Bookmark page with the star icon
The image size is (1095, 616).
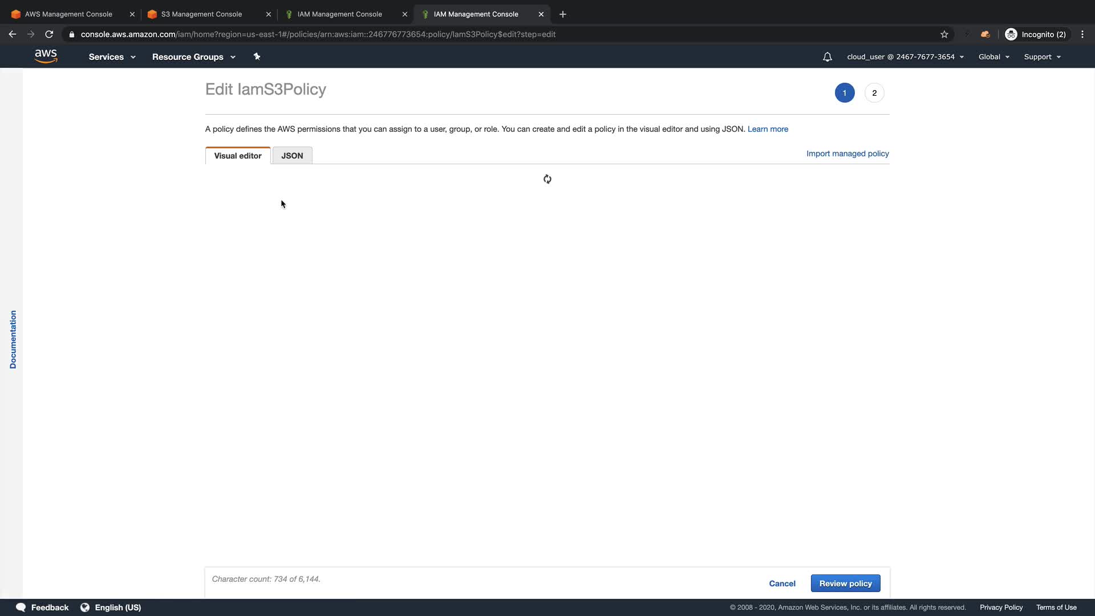pos(944,34)
